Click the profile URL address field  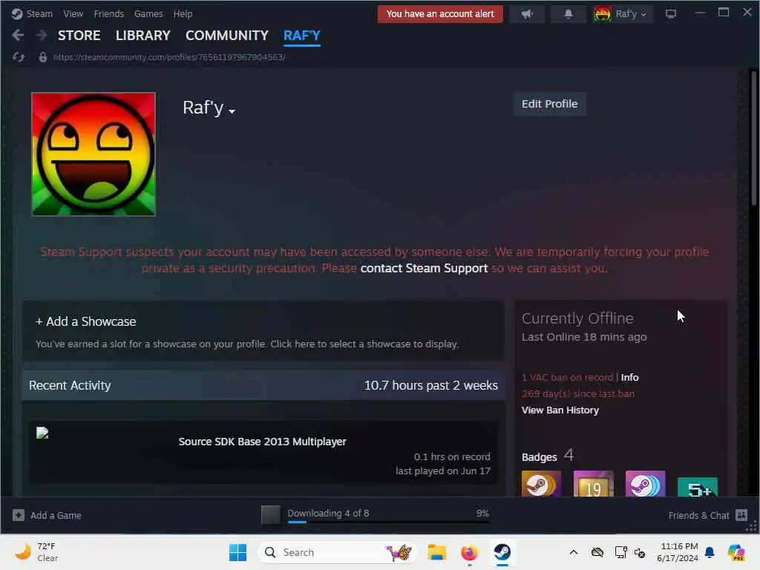tap(169, 57)
